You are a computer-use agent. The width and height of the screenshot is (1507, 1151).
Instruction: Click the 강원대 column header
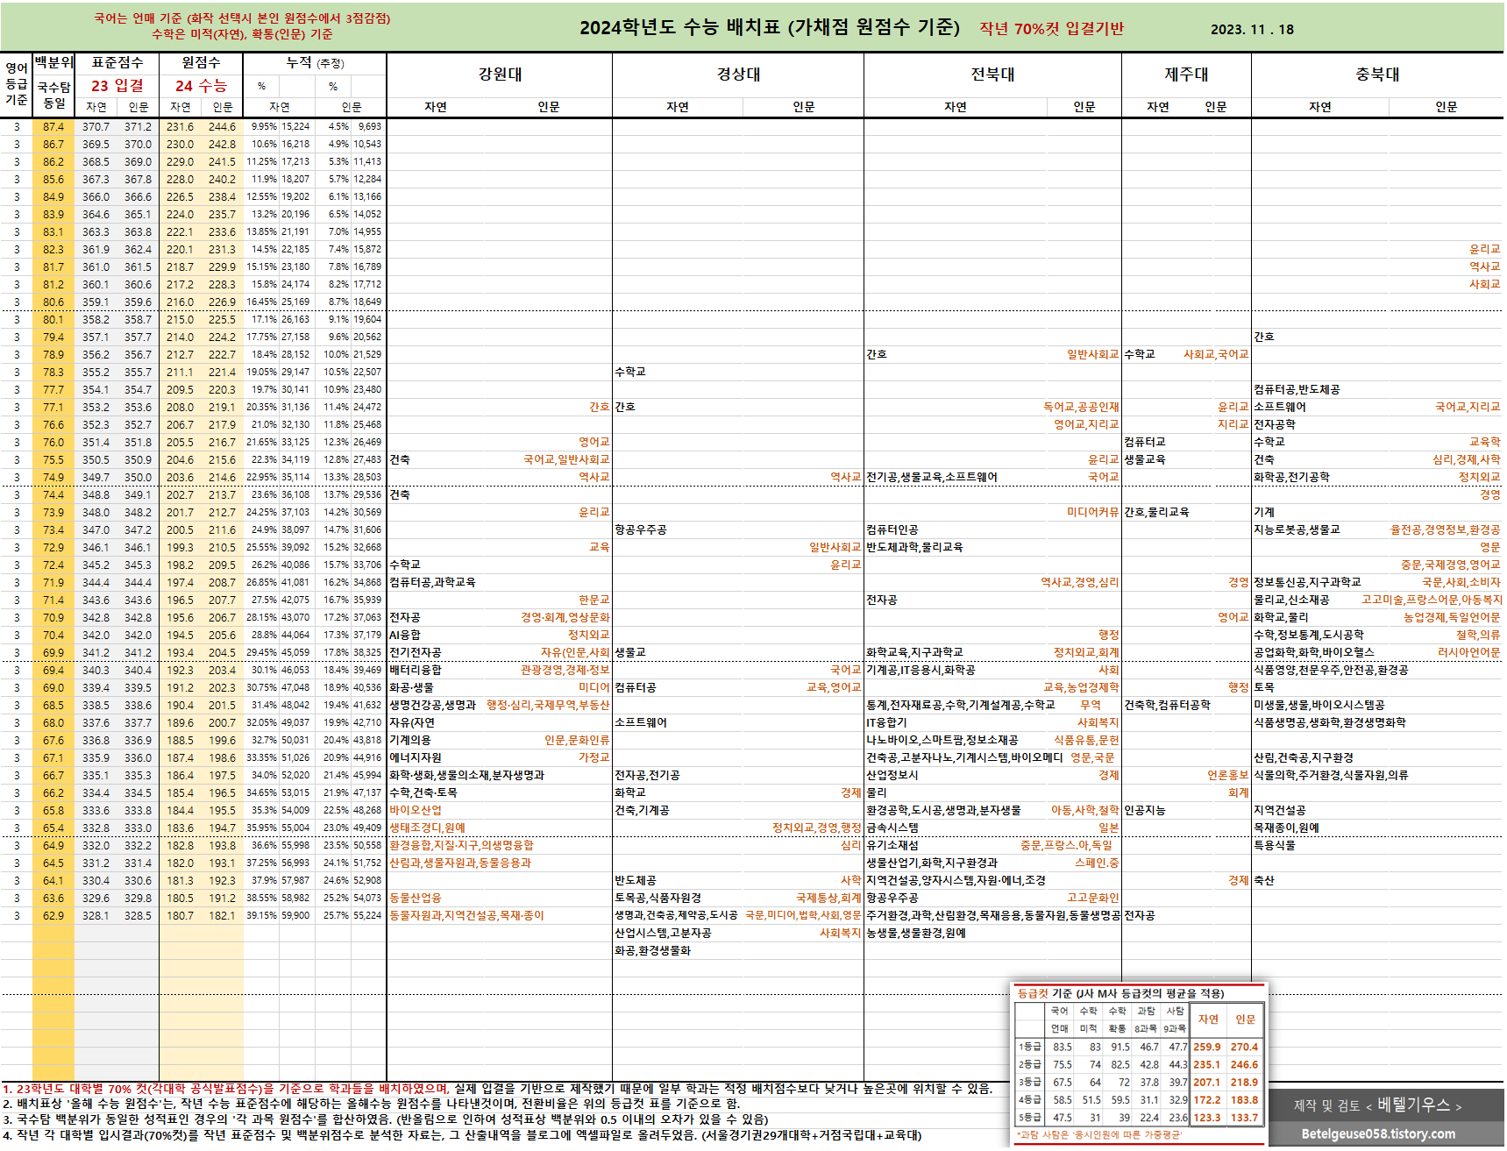pyautogui.click(x=500, y=75)
